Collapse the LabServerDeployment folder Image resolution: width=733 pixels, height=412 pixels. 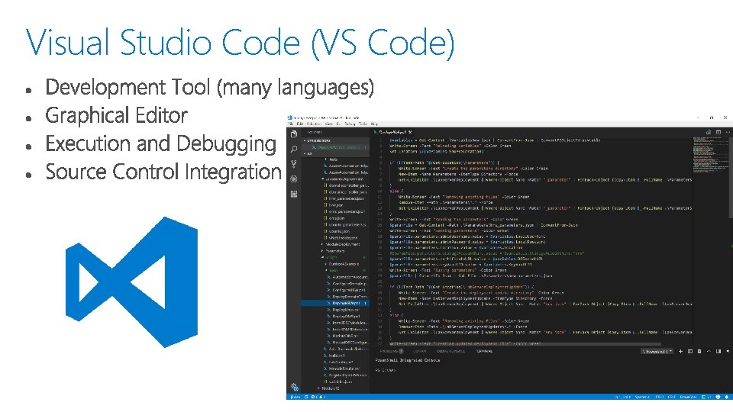343,179
